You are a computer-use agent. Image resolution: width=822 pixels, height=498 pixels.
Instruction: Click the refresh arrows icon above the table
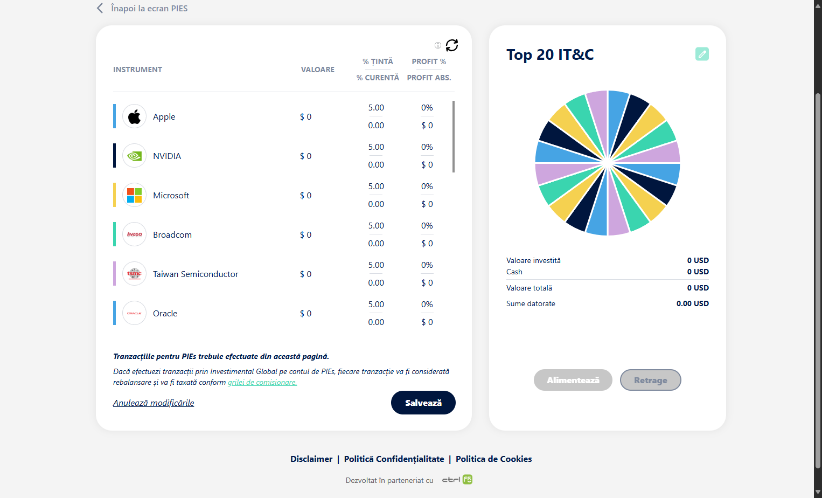[452, 45]
